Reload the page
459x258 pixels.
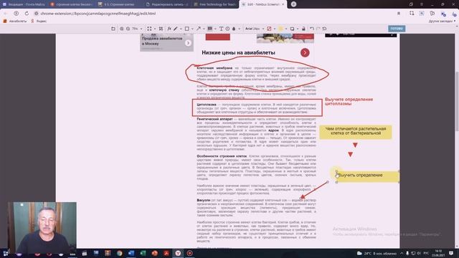click(27, 14)
